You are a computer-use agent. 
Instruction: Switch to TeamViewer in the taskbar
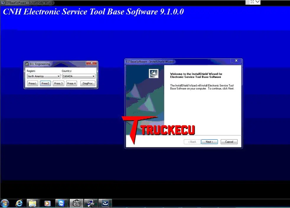coord(61,203)
